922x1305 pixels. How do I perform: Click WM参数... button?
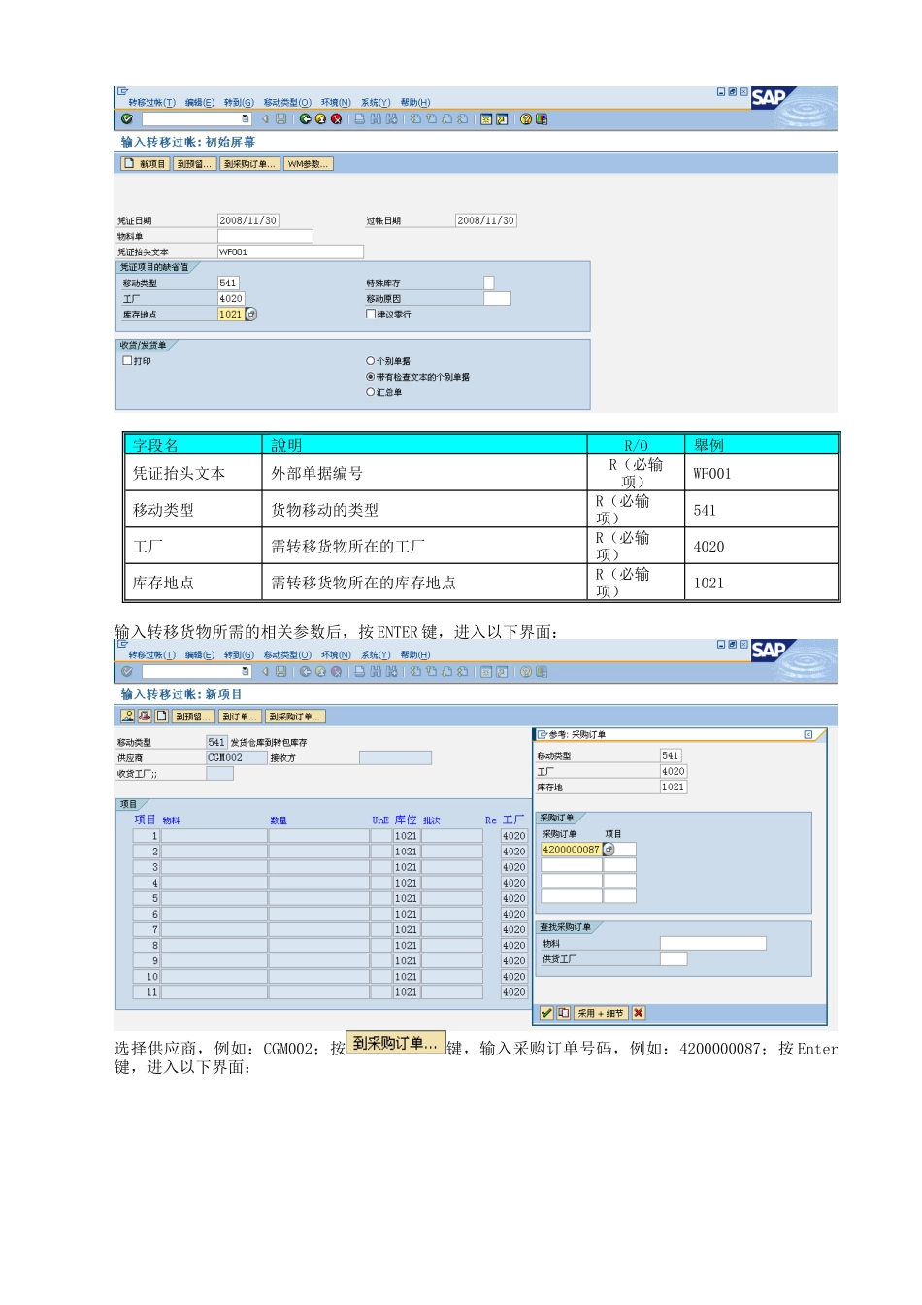point(308,164)
